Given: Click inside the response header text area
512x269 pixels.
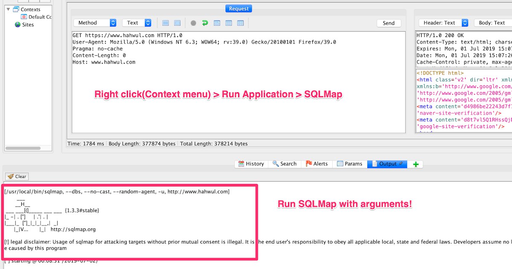Looking at the screenshot, I should [x=464, y=49].
